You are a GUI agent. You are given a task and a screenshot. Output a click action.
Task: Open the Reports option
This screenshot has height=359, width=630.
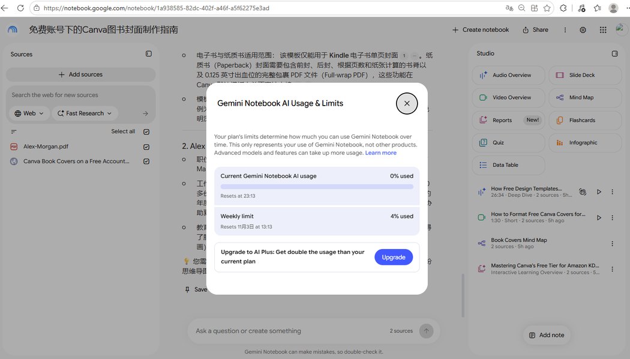[x=508, y=120]
